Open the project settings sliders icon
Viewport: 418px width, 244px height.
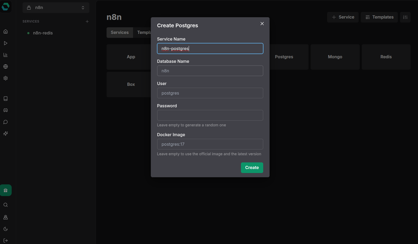pos(405,17)
